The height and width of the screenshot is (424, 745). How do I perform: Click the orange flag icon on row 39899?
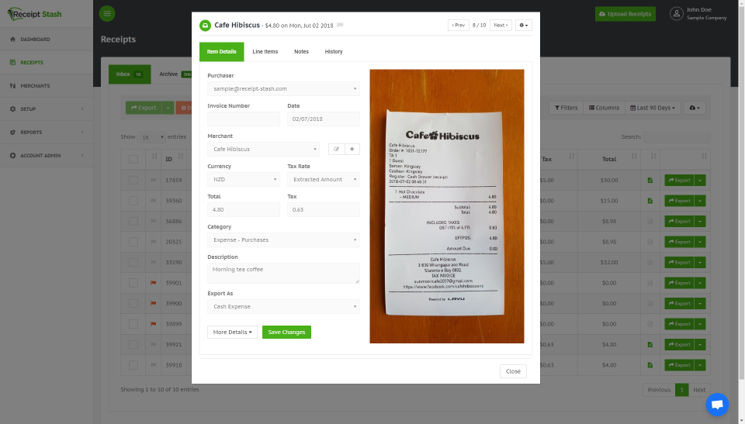(x=154, y=324)
